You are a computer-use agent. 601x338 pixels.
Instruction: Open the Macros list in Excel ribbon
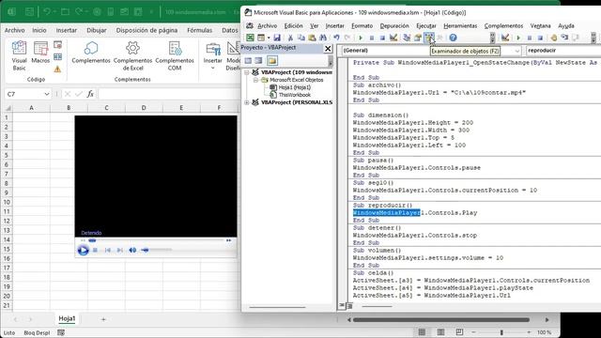tap(40, 53)
